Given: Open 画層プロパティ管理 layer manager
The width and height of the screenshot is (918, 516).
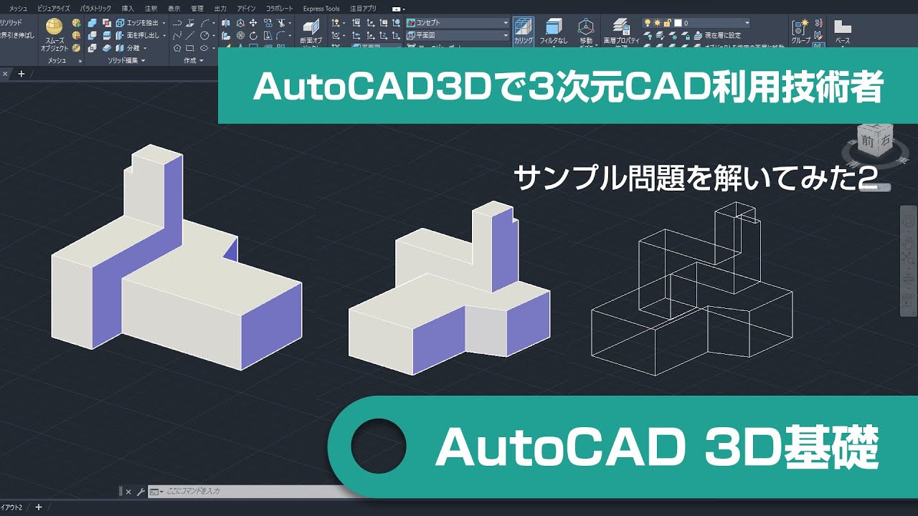Looking at the screenshot, I should click(621, 27).
